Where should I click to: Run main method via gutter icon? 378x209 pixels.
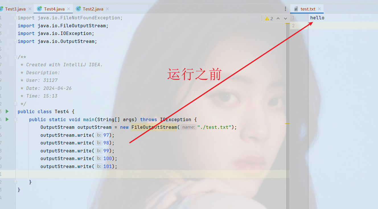[7, 119]
